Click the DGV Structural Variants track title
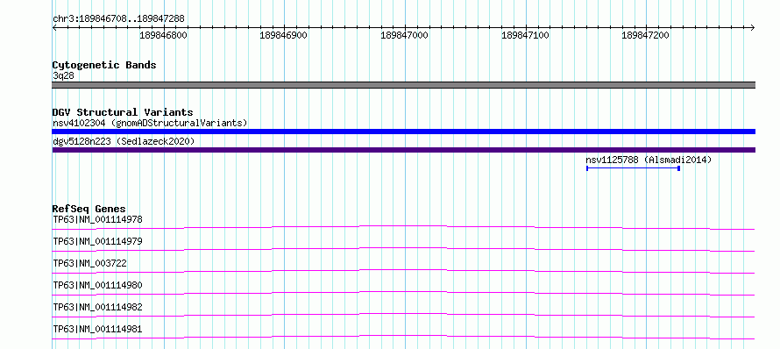Image resolution: width=780 pixels, height=349 pixels. pos(123,112)
